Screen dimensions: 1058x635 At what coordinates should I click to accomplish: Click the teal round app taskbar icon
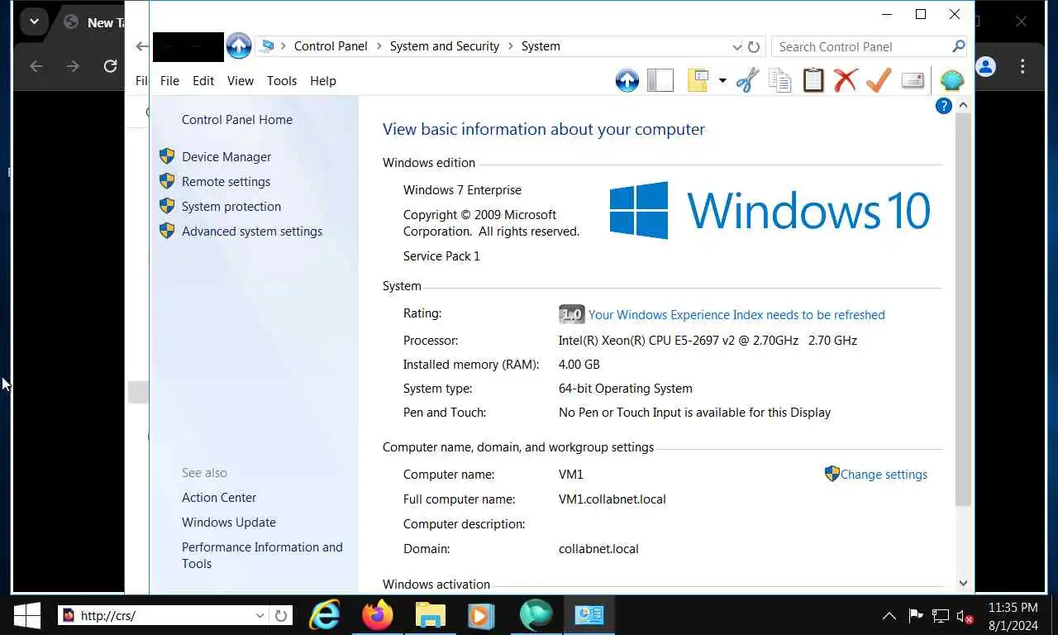pyautogui.click(x=536, y=615)
